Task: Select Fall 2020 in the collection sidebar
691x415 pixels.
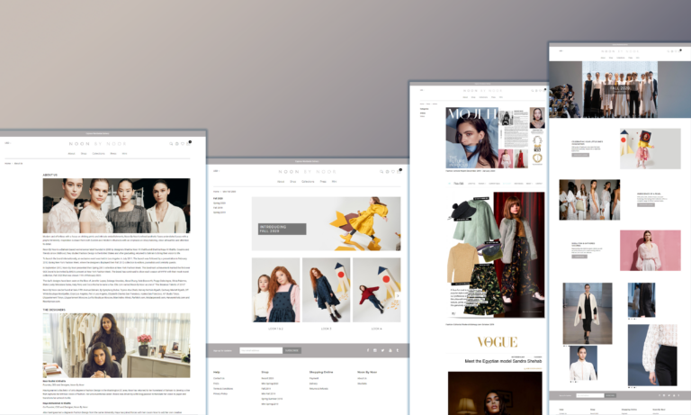Action: pyautogui.click(x=218, y=198)
